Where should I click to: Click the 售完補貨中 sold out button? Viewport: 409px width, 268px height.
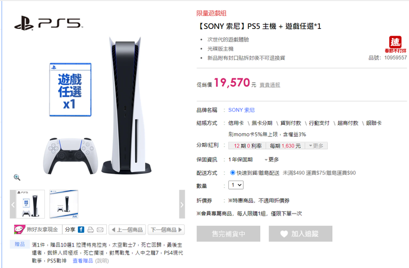pyautogui.click(x=228, y=233)
